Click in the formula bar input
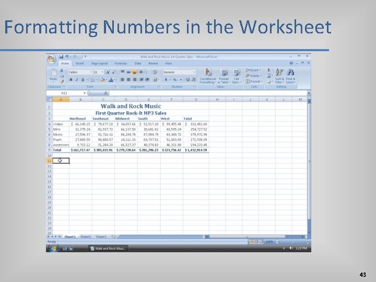Screen dimensions: 376x282 (208, 93)
